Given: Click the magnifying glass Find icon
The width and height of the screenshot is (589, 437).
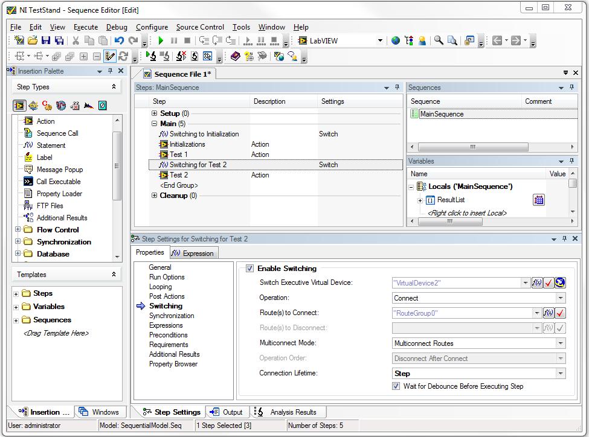Looking at the screenshot, I should 439,40.
